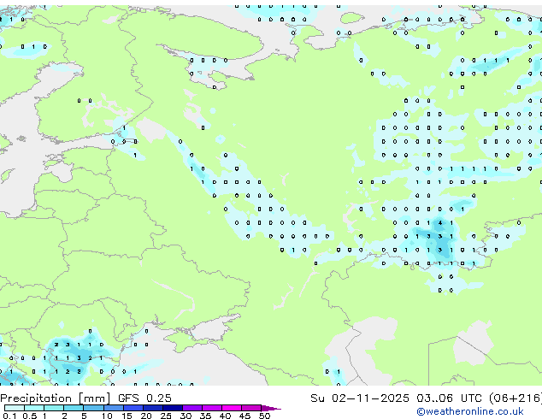Click the '0.1' legend scale label

tap(9, 416)
